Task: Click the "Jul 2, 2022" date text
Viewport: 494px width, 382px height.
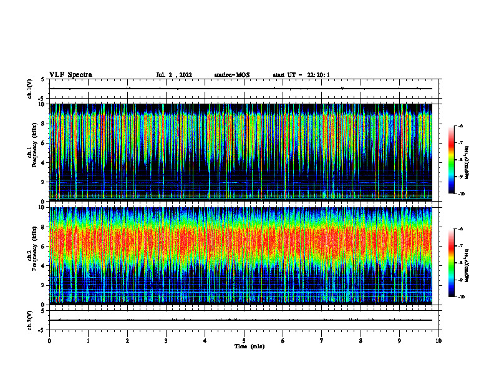Action: tap(174, 75)
